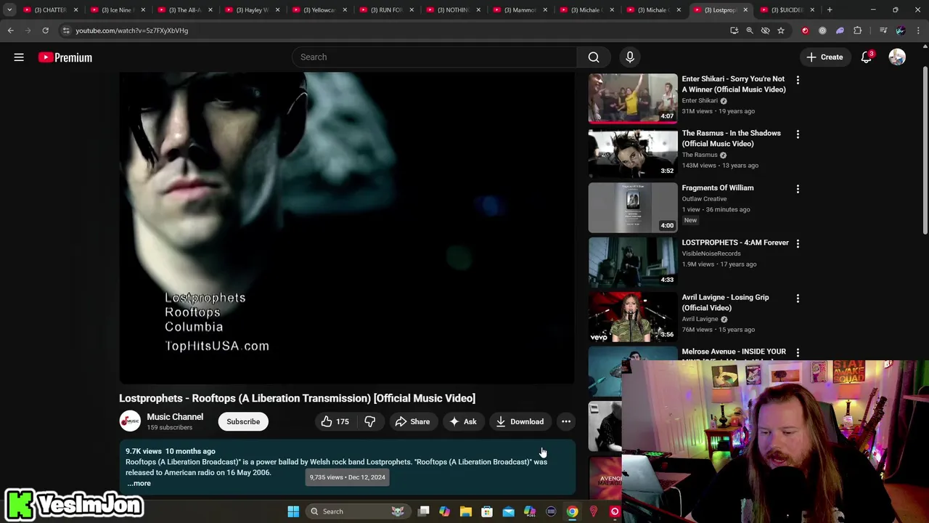Start voice search with the microphone

(630, 57)
